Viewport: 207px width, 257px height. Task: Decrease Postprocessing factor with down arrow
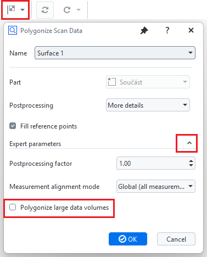click(x=191, y=165)
